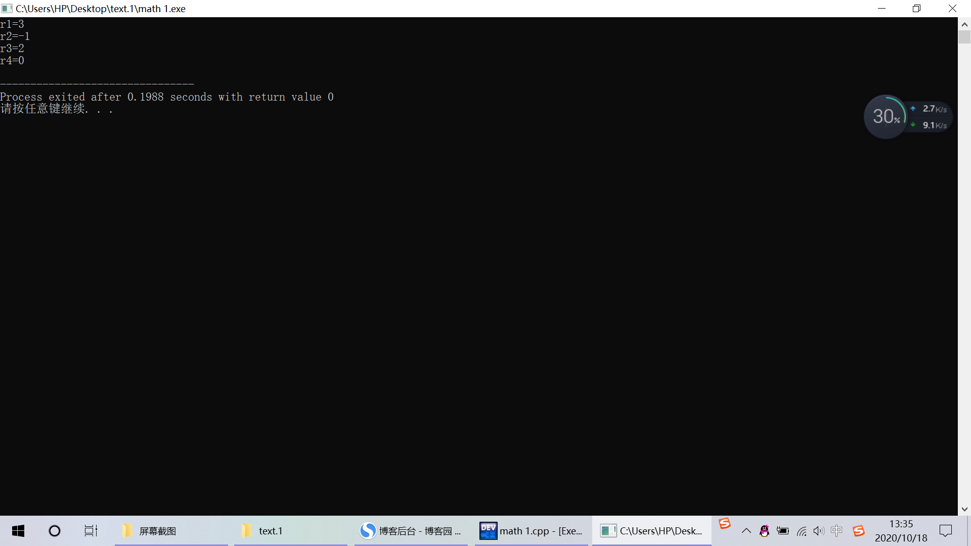Expand hidden system tray icons chevron
The width and height of the screenshot is (971, 546).
point(746,531)
